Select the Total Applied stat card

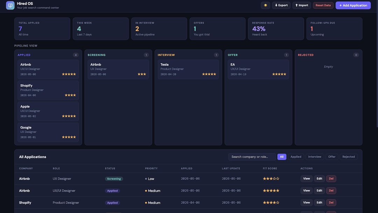coord(42,29)
